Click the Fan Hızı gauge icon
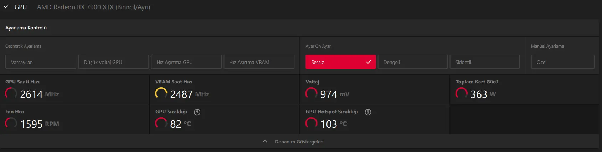Image resolution: width=602 pixels, height=152 pixels. click(x=11, y=123)
